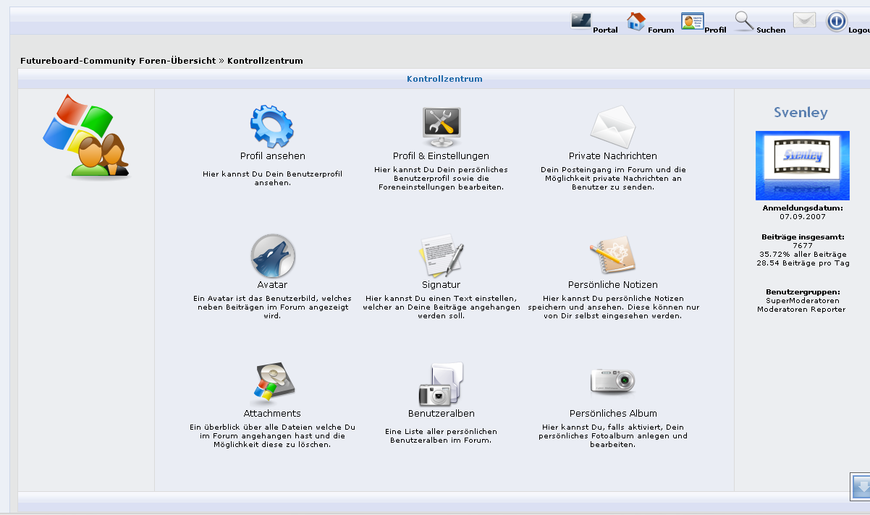Click the blue gear Profil ansehen icon
The width and height of the screenshot is (870, 515).
[272, 127]
